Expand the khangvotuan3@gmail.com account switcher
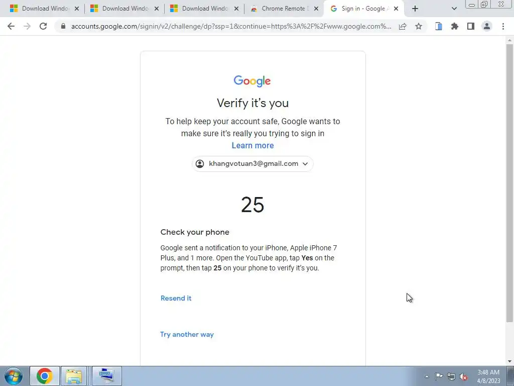This screenshot has width=514, height=386. pyautogui.click(x=252, y=164)
